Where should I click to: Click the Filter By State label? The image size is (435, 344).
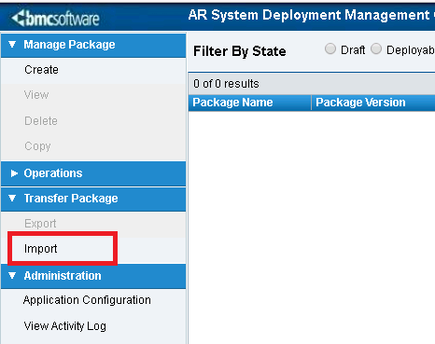240,51
